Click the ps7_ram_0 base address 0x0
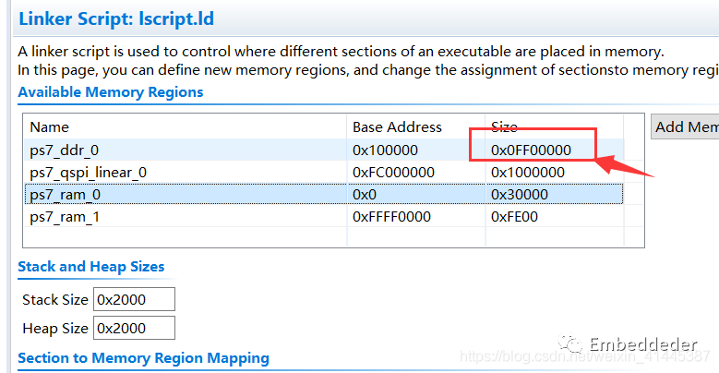This screenshot has height=373, width=719. click(365, 195)
